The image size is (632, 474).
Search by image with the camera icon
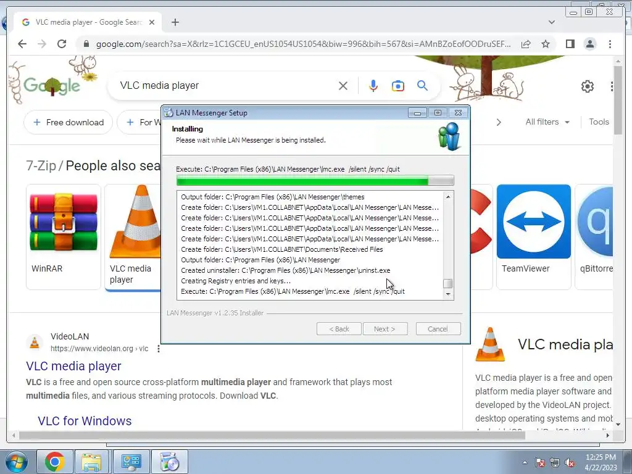(x=398, y=85)
